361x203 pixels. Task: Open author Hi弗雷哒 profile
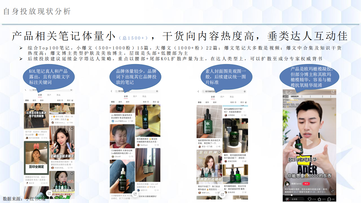point(231,115)
